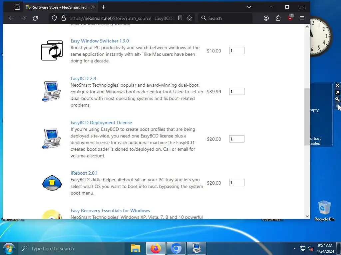This screenshot has width=341, height=255.
Task: Focus the Firefox Search box
Action: click(x=225, y=18)
